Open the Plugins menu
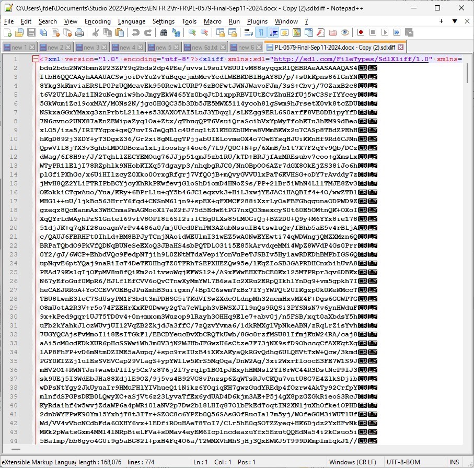Image resolution: width=474 pixels, height=468 pixels. click(257, 21)
